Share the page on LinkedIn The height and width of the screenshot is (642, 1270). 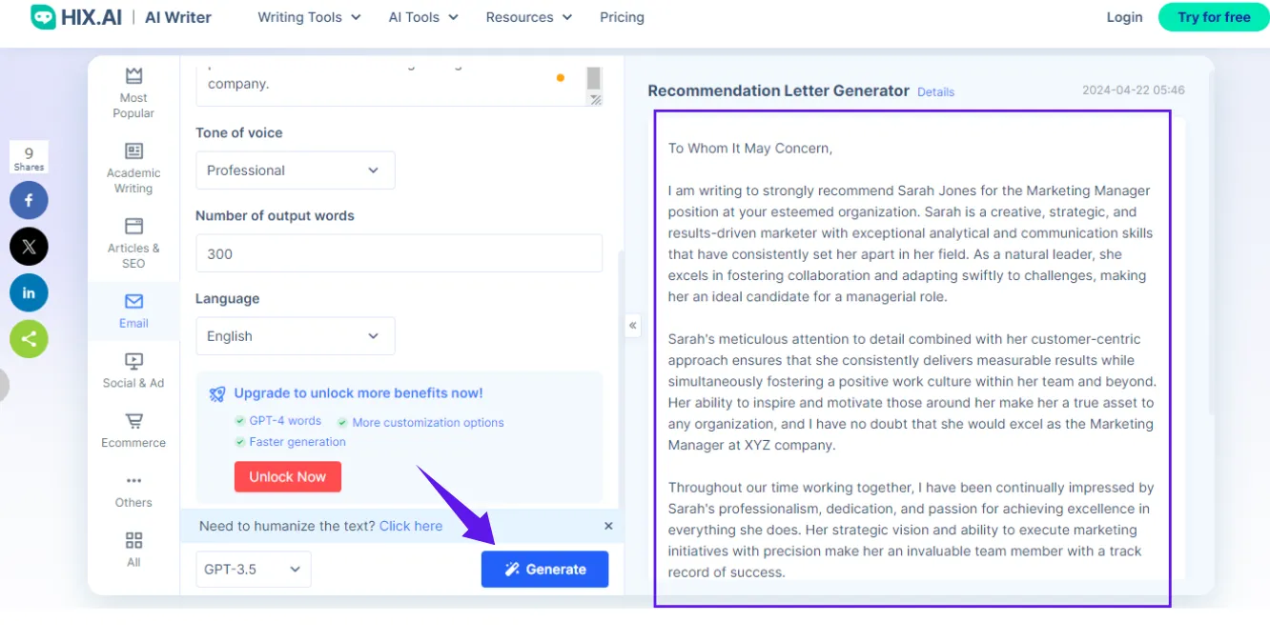(x=29, y=292)
